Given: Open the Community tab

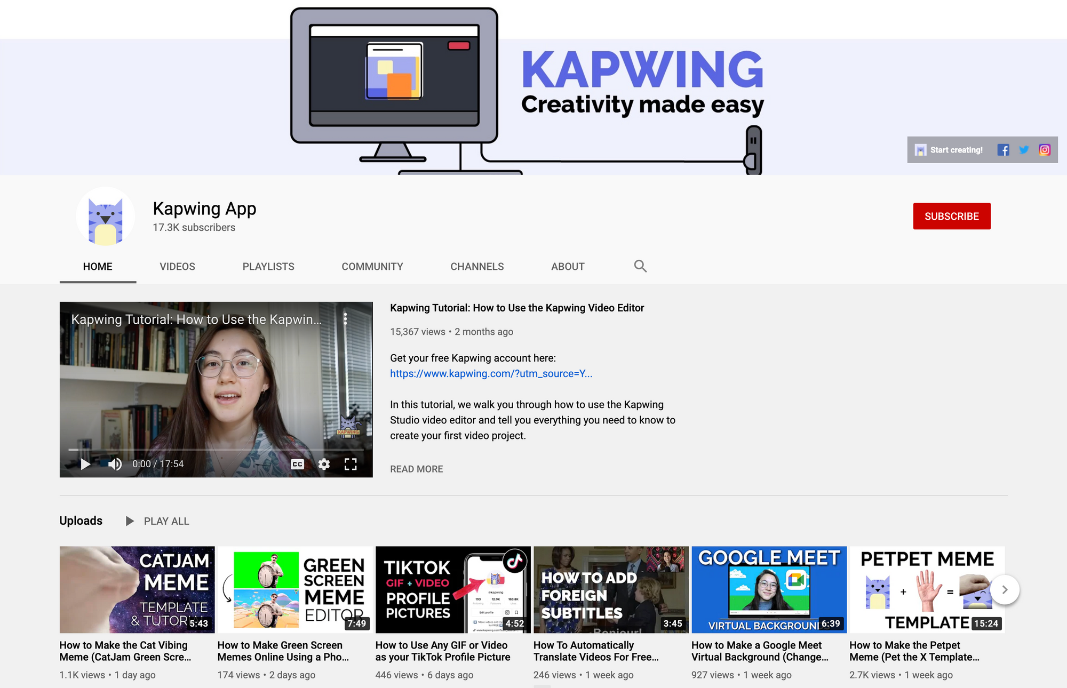Looking at the screenshot, I should pyautogui.click(x=372, y=266).
